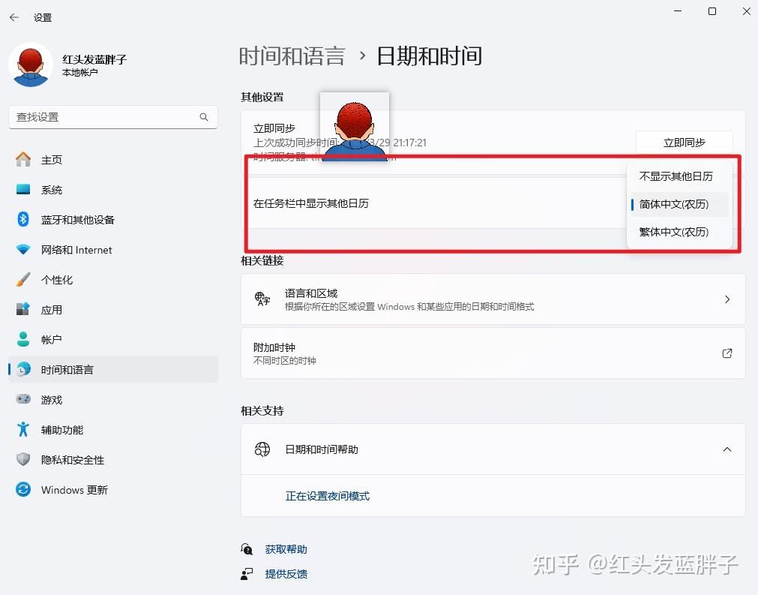Click the 隐私和安全性 shield icon

(x=24, y=459)
